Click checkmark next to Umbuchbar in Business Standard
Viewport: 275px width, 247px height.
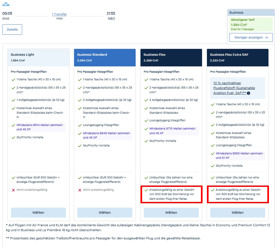79,177
